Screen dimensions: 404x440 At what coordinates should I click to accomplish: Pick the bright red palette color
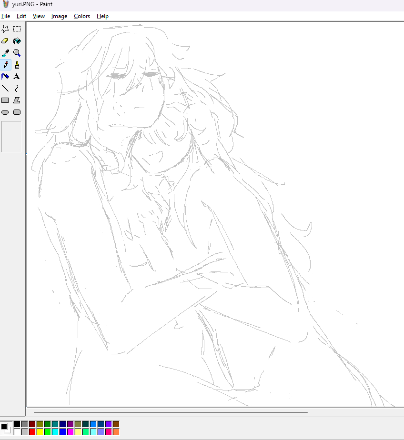tap(32, 431)
